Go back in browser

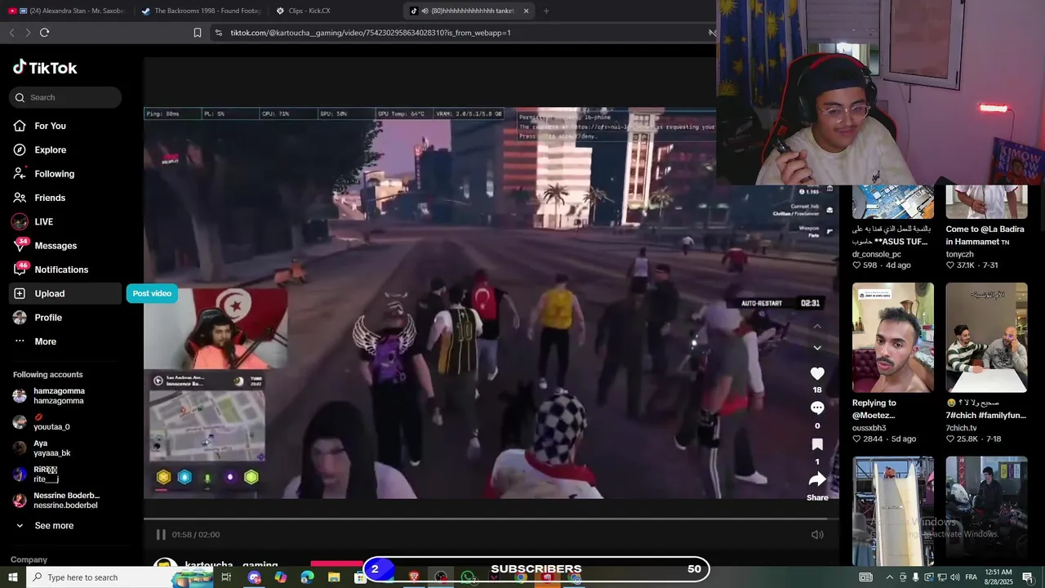point(11,33)
